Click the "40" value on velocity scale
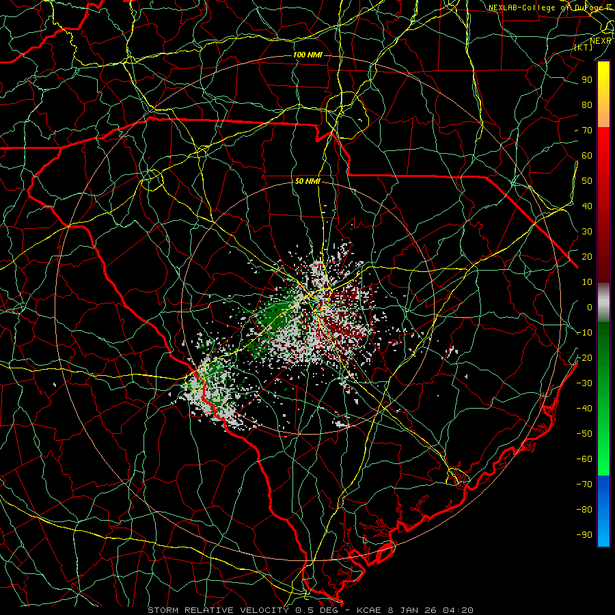The image size is (615, 615). tap(587, 206)
